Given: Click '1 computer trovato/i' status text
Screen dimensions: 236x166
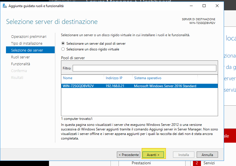Looking at the screenshot, I should pyautogui.click(x=77, y=119).
